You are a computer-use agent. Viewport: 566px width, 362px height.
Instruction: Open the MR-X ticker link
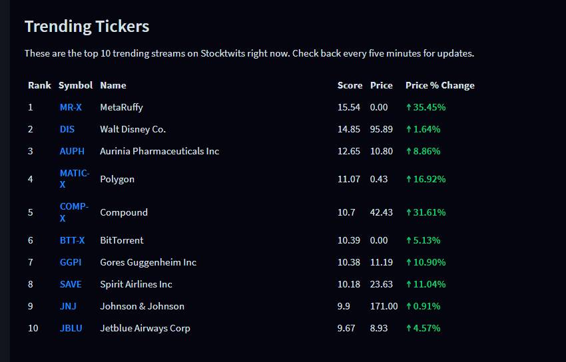71,107
